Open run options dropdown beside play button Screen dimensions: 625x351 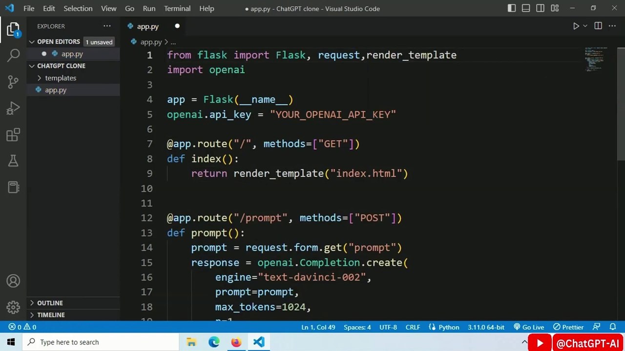coord(585,26)
